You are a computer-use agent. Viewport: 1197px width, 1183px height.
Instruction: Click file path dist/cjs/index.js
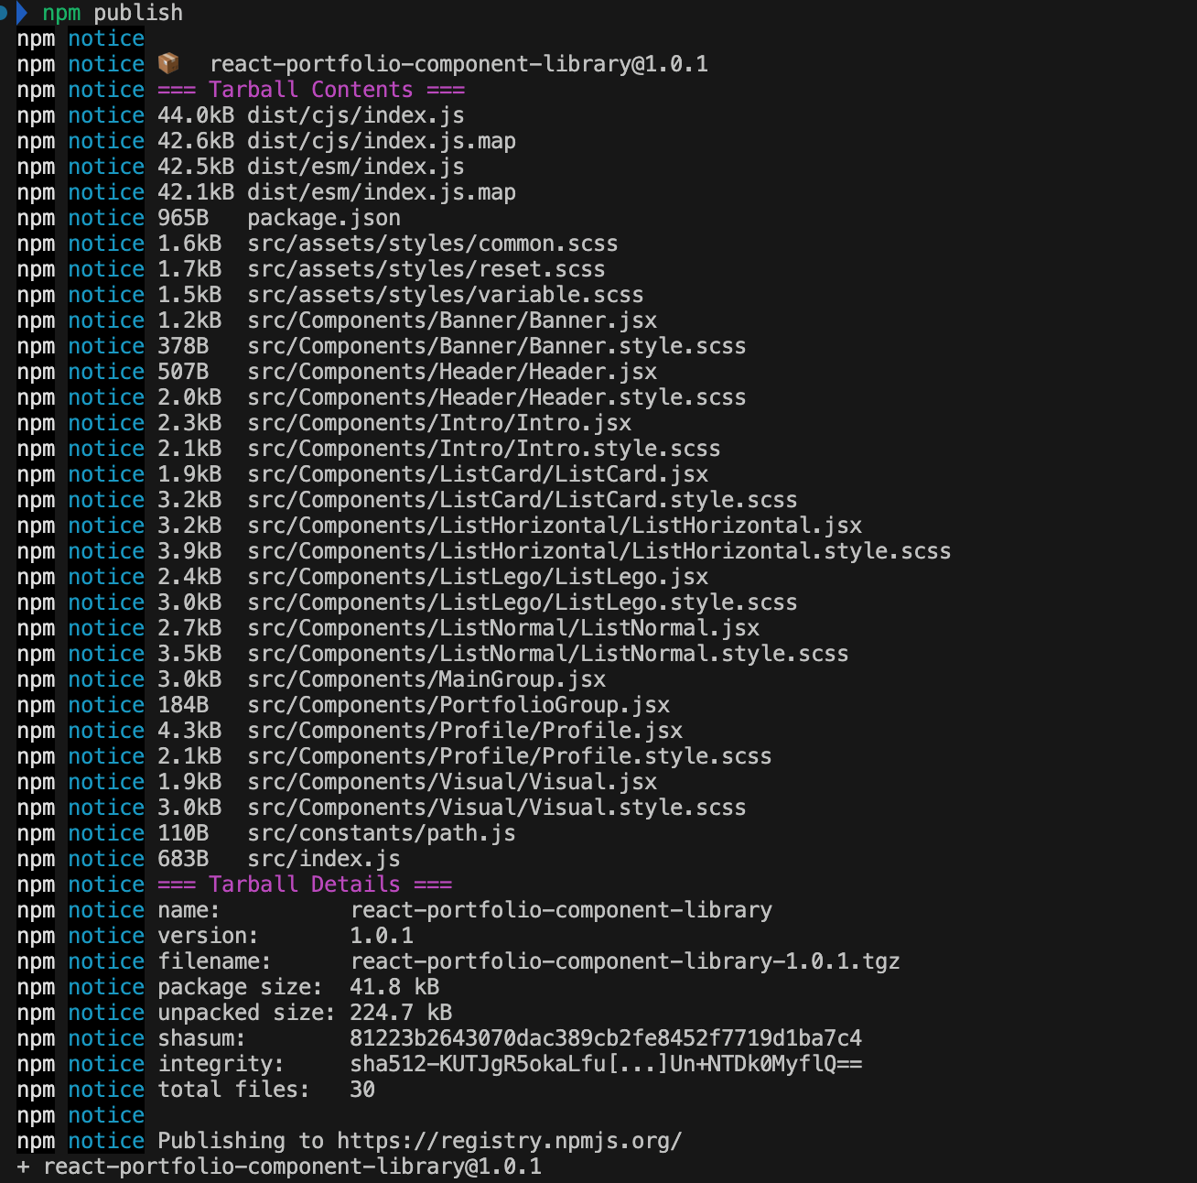pos(356,115)
